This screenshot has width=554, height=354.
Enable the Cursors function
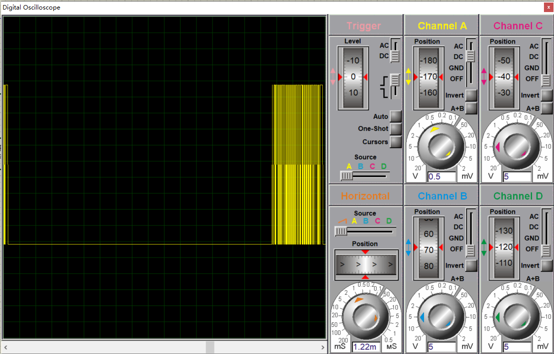396,142
